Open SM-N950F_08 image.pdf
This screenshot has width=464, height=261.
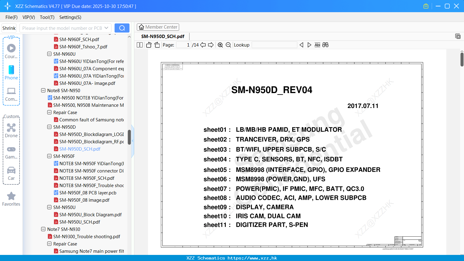84,200
